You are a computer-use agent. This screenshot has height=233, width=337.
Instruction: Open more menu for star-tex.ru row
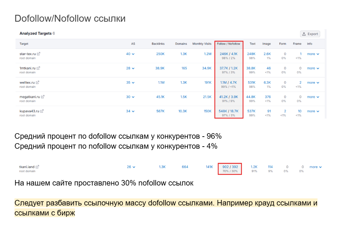pyautogui.click(x=313, y=54)
